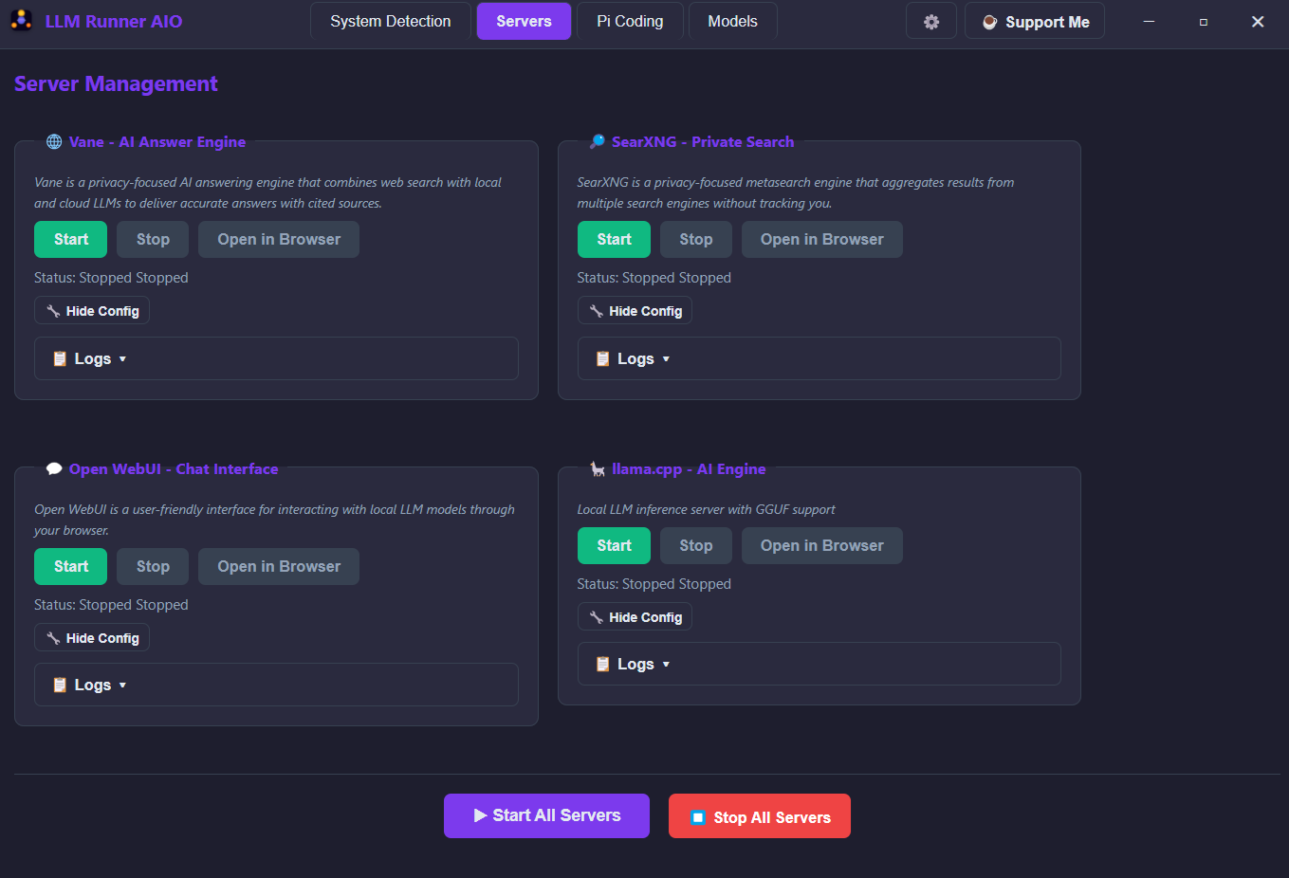Stop the Open WebUI Chat Interface server

point(153,567)
